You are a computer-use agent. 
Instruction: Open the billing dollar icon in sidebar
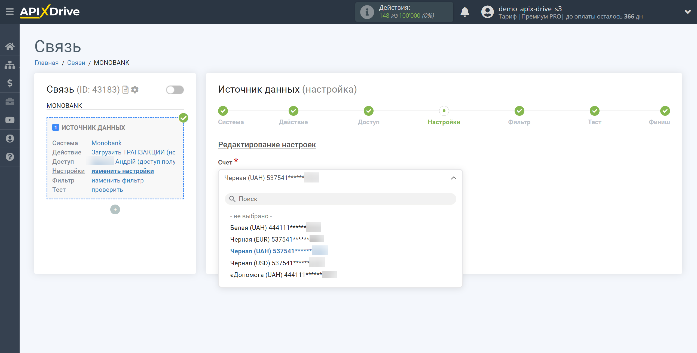10,83
